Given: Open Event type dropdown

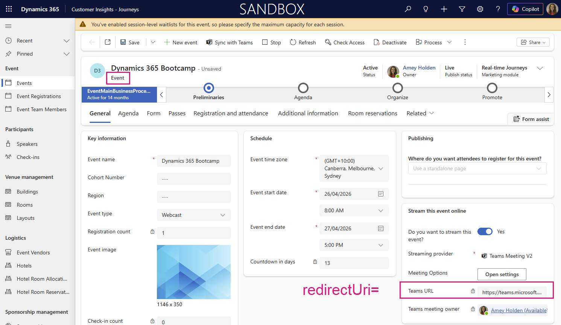Looking at the screenshot, I should 194,215.
